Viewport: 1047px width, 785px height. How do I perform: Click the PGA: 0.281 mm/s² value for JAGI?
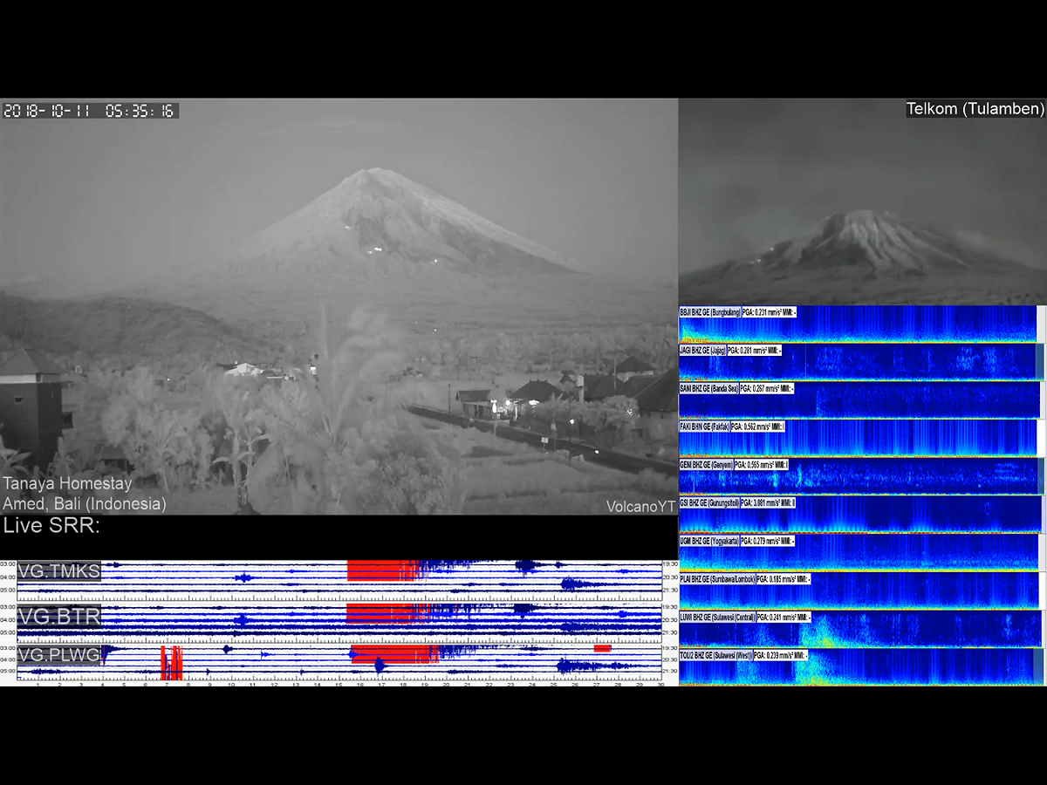click(x=755, y=351)
